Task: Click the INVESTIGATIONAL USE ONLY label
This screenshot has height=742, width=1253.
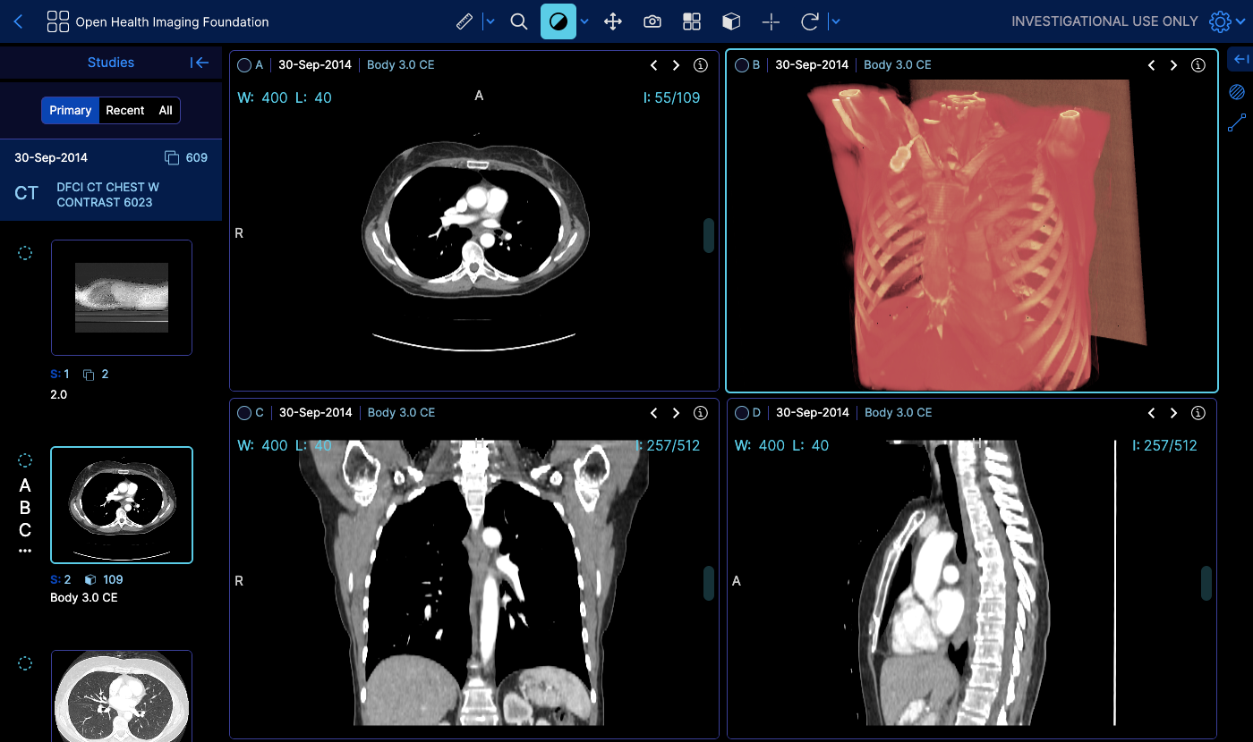Action: click(x=1104, y=21)
